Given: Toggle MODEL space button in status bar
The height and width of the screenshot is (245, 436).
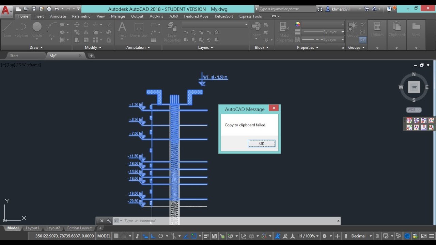Looking at the screenshot, I should 104,236.
